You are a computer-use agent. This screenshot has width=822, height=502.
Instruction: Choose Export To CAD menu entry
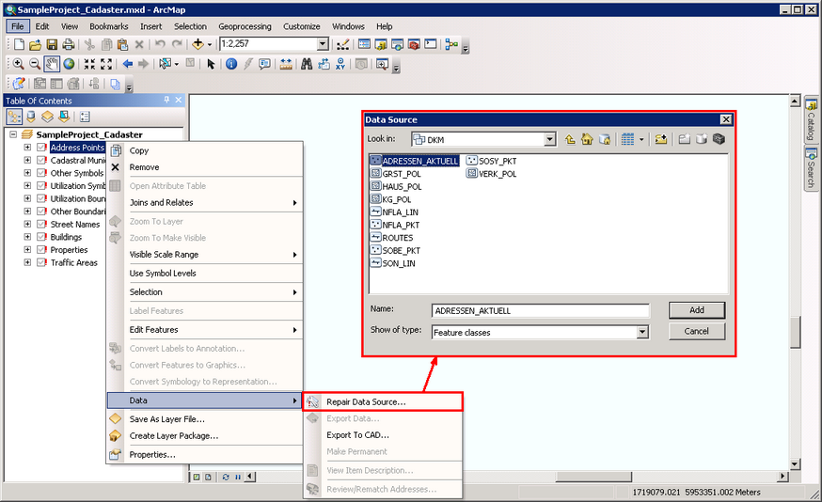383,435
